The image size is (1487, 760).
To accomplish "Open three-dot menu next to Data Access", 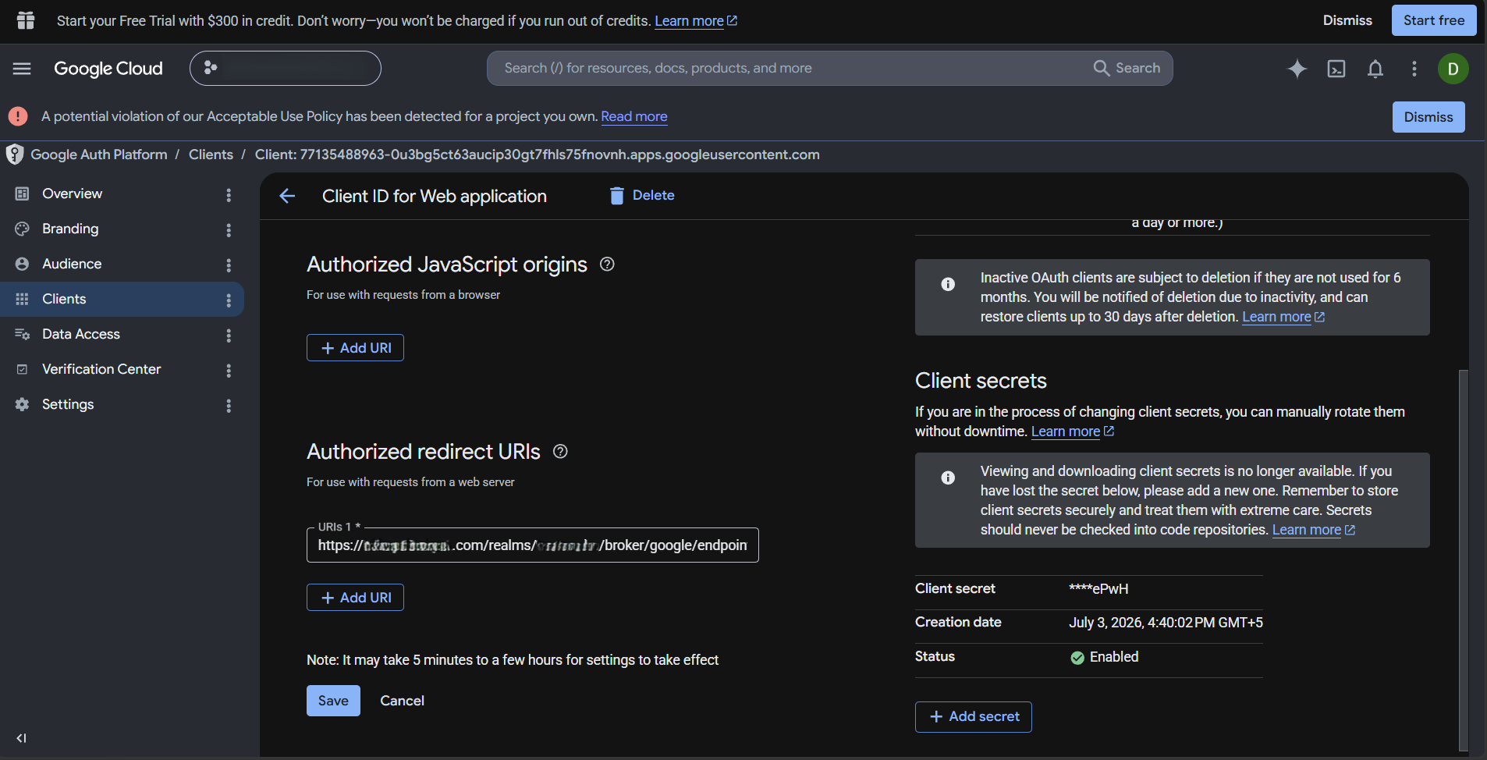I will (229, 336).
